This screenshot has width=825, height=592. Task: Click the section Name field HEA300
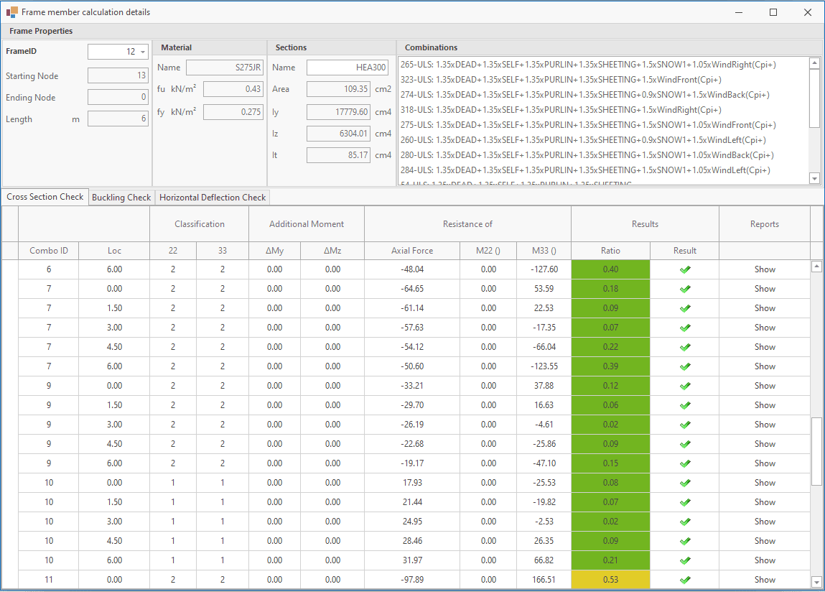pyautogui.click(x=348, y=68)
